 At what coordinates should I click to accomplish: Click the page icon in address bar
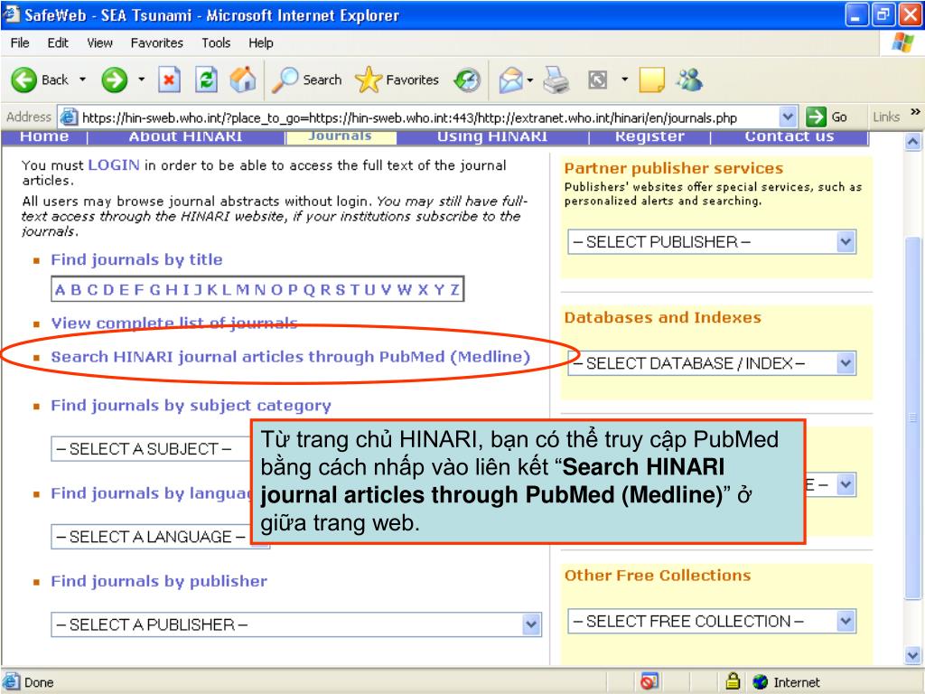69,117
